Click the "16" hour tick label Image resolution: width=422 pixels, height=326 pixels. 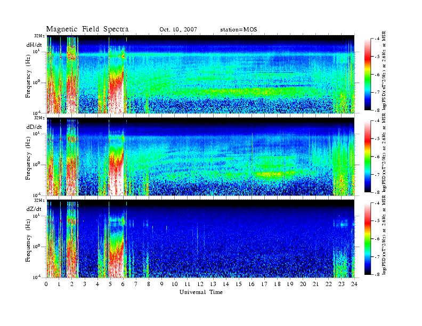251,284
